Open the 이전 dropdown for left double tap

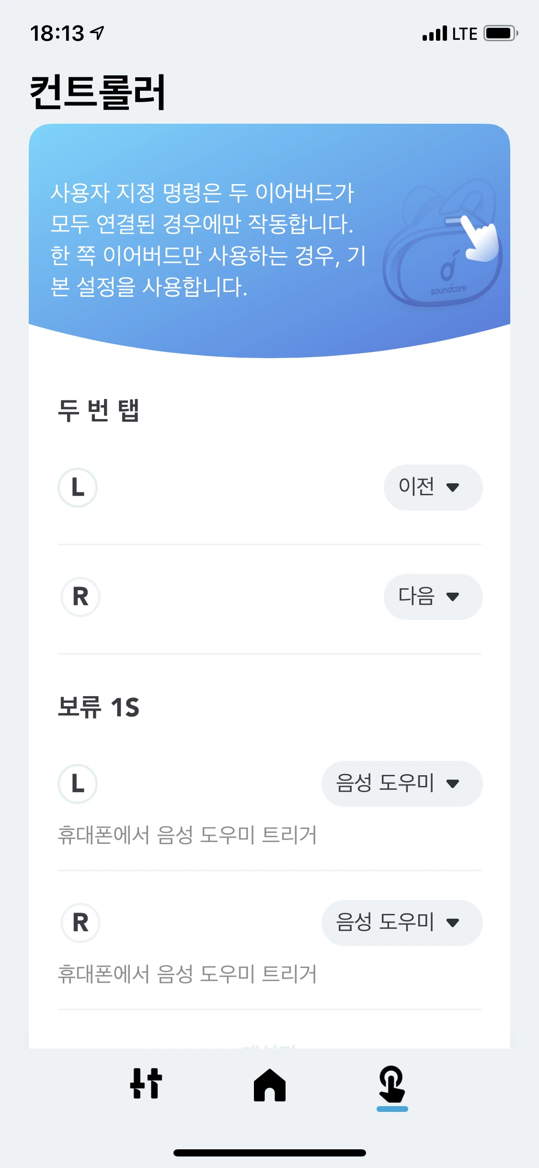coord(433,488)
